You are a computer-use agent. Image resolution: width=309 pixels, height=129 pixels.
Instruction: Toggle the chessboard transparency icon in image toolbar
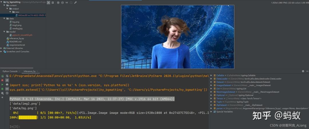[x=48, y=3]
